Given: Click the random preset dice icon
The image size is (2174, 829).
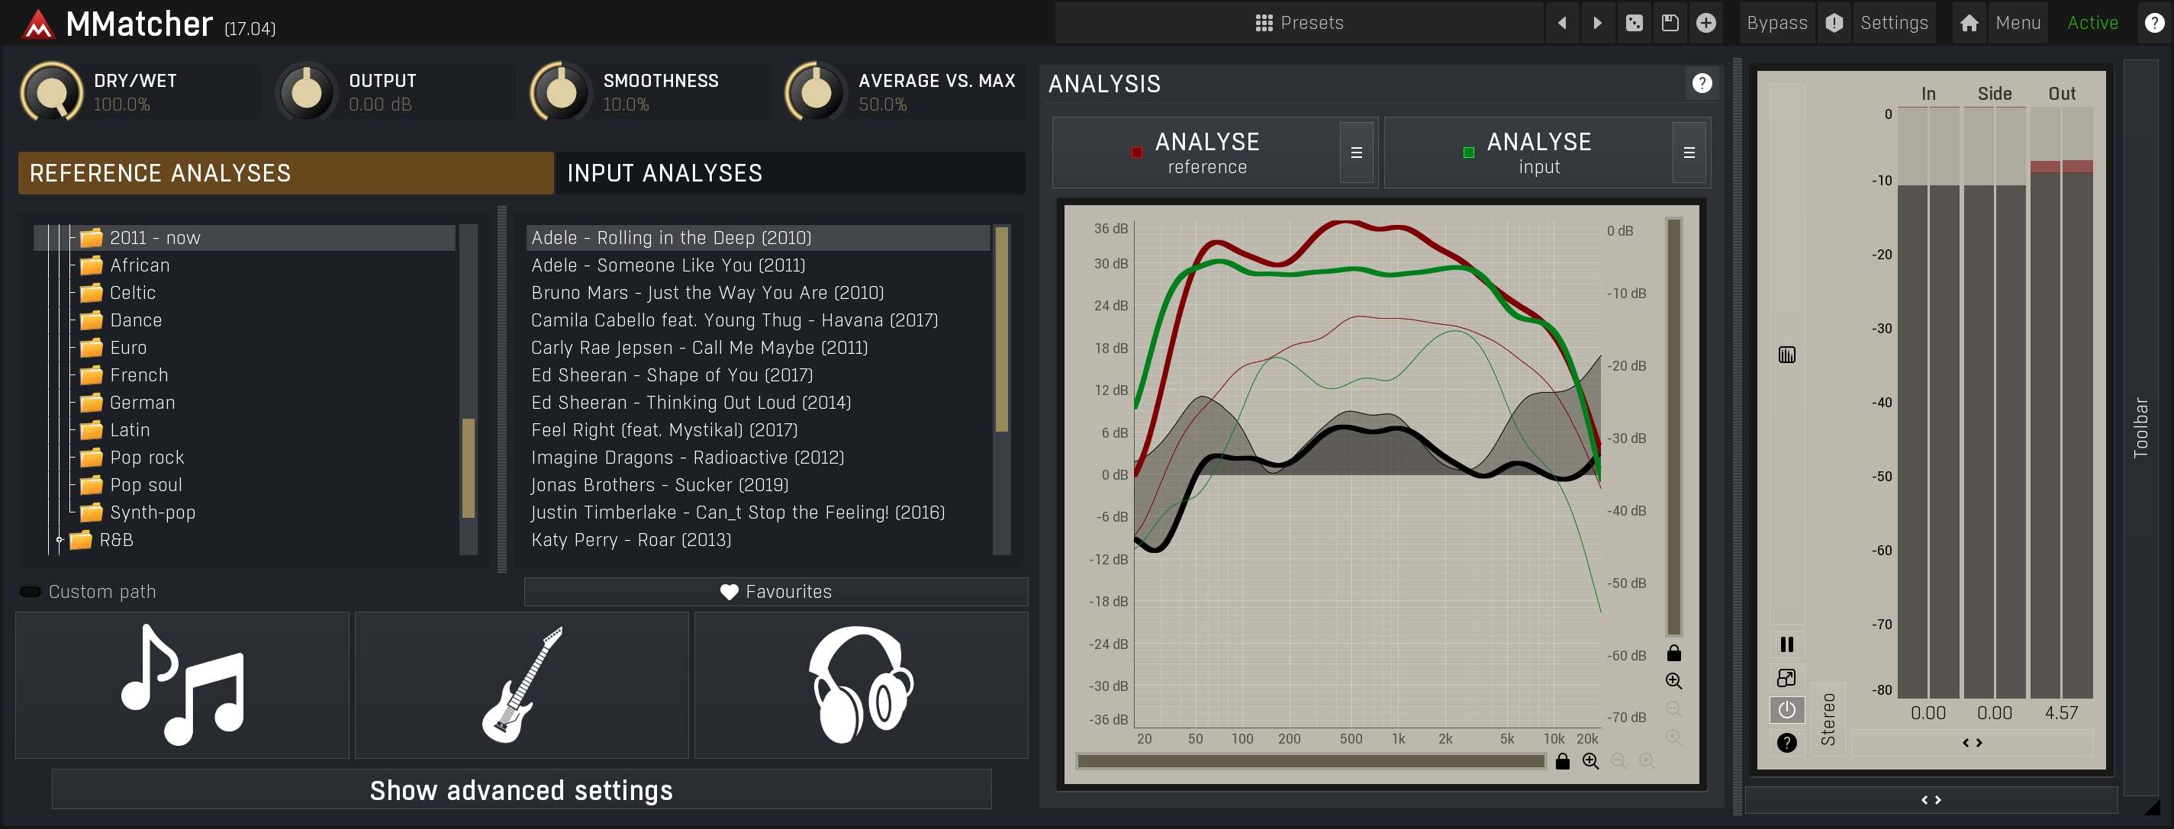Looking at the screenshot, I should [x=1634, y=23].
